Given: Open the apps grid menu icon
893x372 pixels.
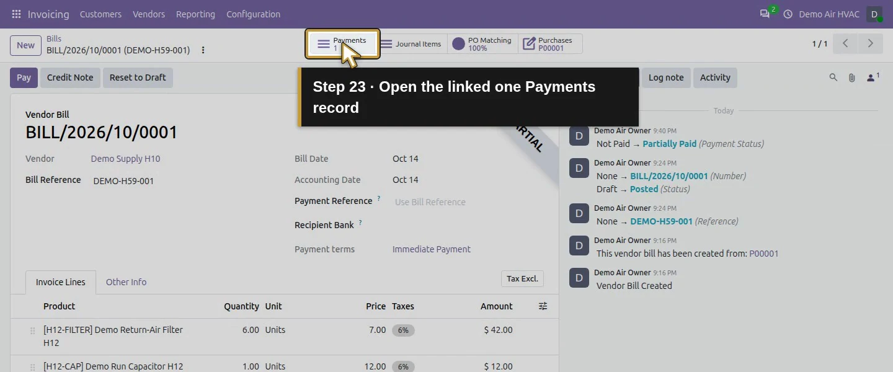Looking at the screenshot, I should pyautogui.click(x=16, y=14).
